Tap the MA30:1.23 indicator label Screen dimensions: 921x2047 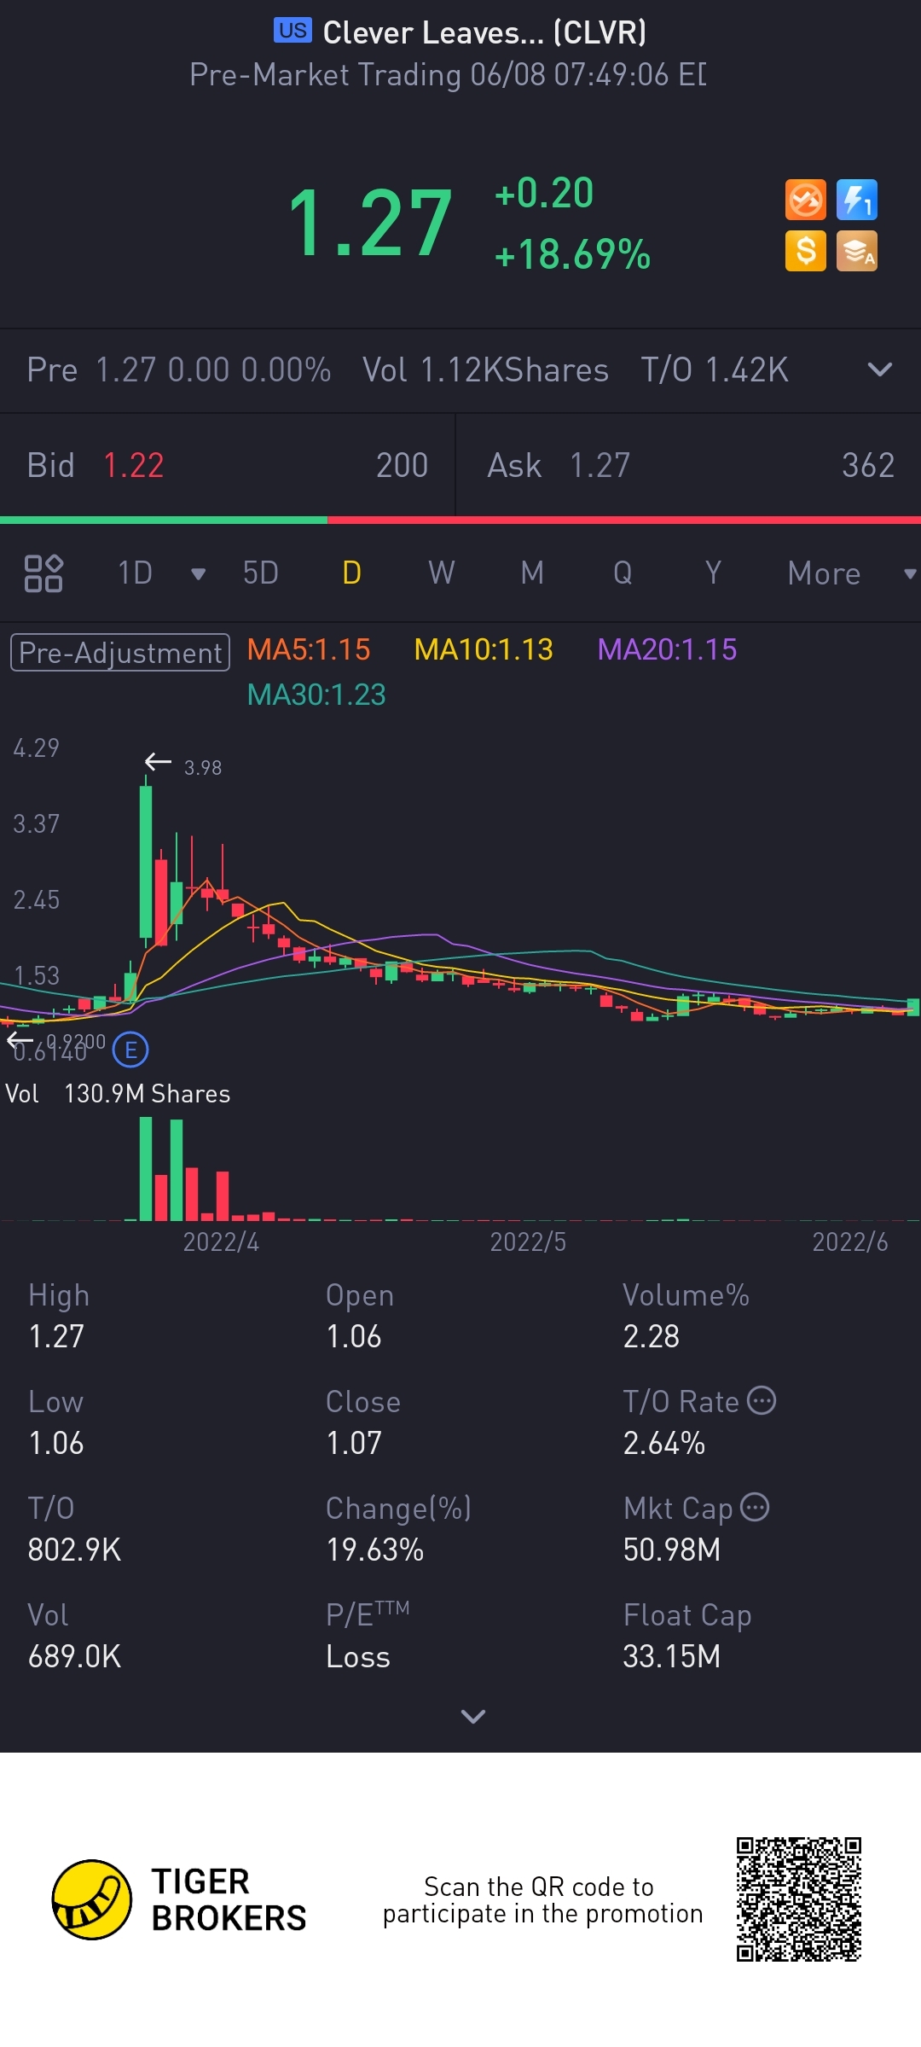click(x=316, y=695)
